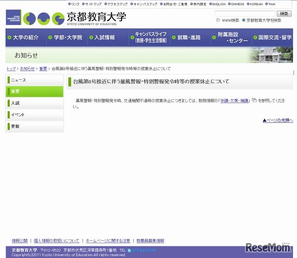Open the 国際交流・留学 menu
Screen dimensions: 297x258
point(272,37)
